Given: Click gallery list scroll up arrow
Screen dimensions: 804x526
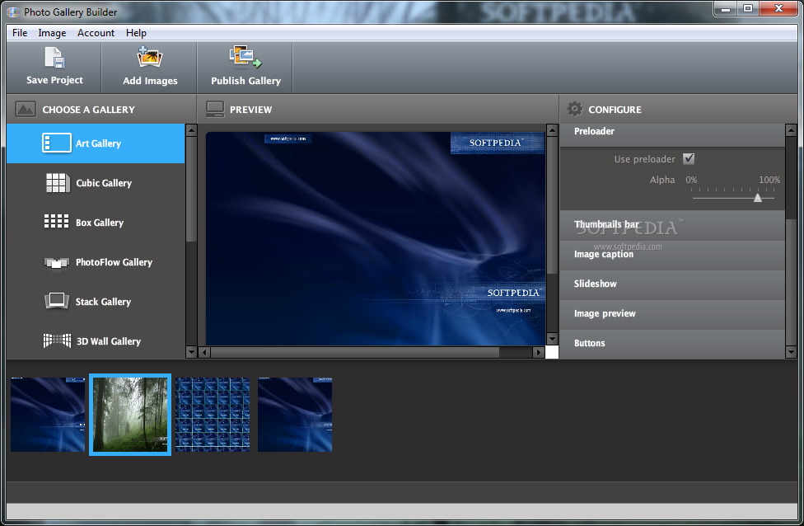Looking at the screenshot, I should pyautogui.click(x=191, y=129).
